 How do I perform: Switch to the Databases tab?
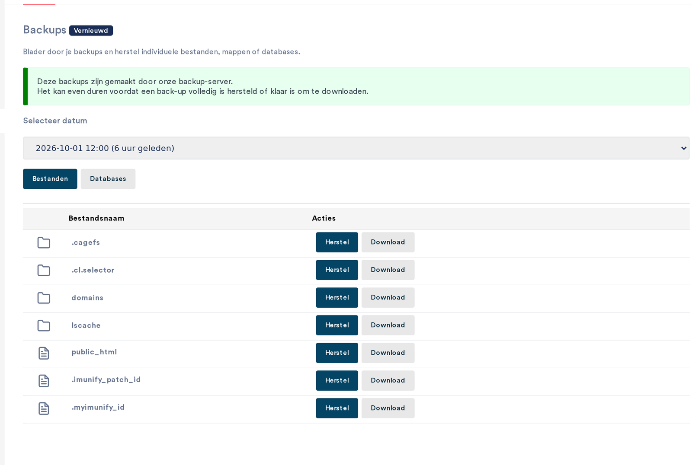[108, 179]
